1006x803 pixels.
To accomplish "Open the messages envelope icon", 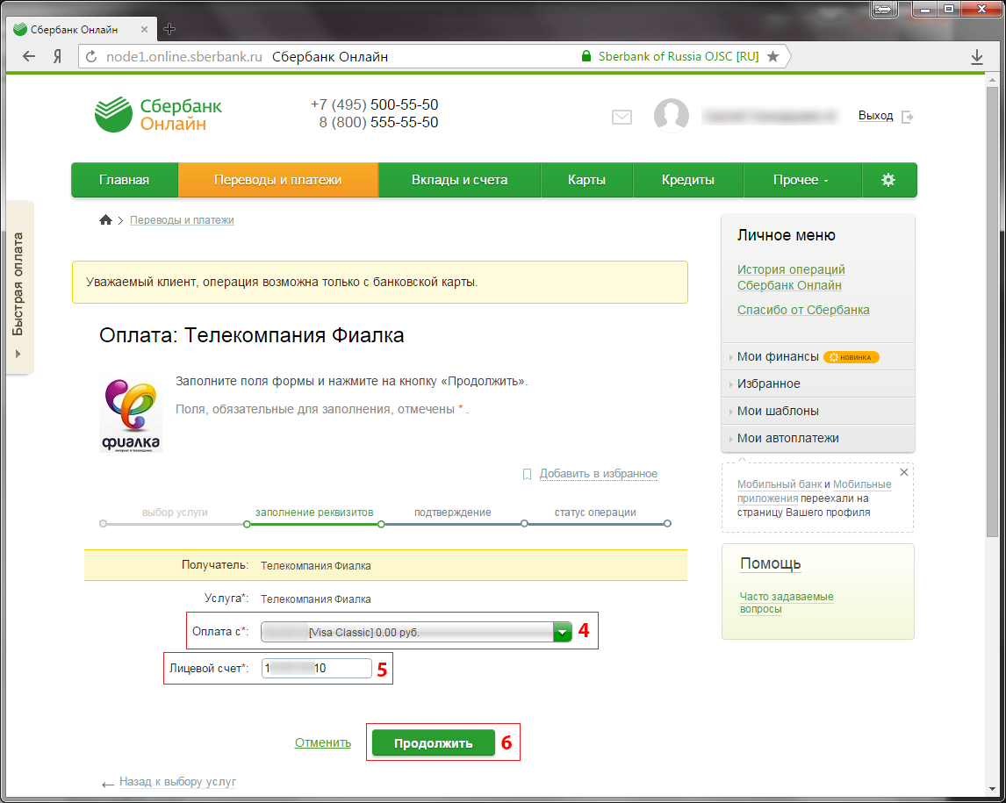I will coord(621,117).
